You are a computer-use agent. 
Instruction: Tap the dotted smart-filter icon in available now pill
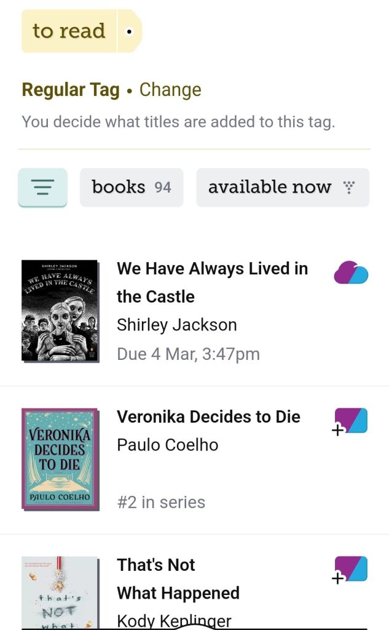coord(349,188)
